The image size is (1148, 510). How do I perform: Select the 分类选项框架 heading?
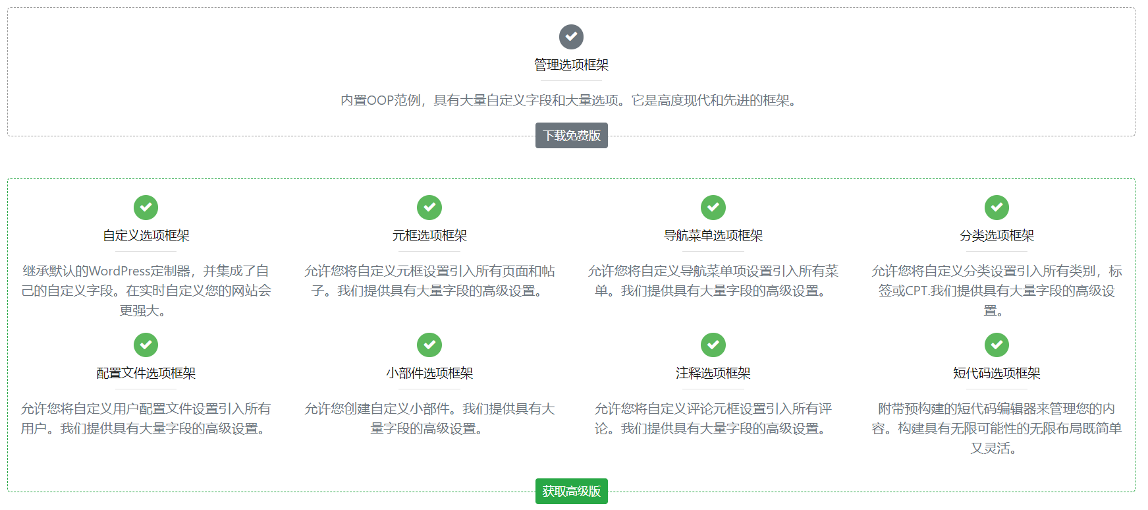[x=997, y=235]
